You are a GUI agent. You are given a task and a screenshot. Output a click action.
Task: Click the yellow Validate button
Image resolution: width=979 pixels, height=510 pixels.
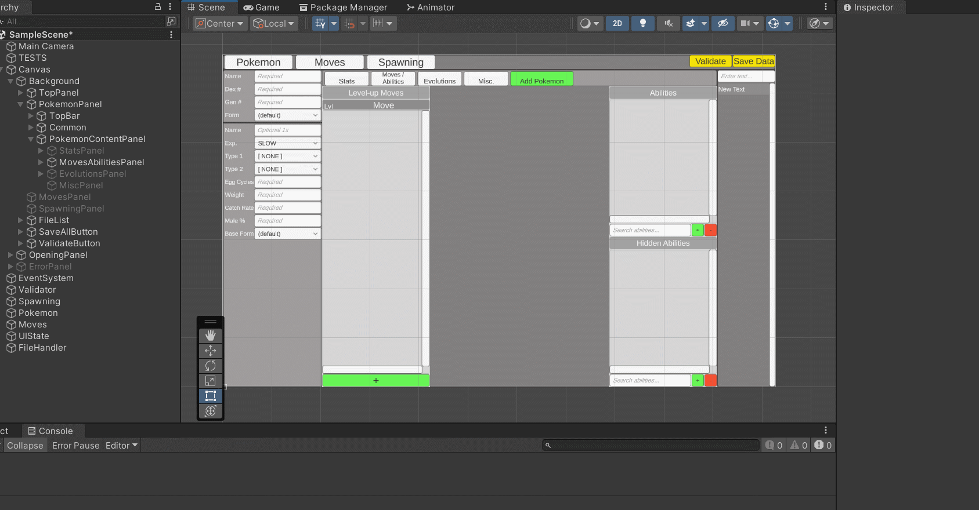tap(710, 61)
